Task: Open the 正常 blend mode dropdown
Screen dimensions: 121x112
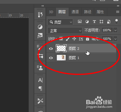Action: [x=65, y=31]
